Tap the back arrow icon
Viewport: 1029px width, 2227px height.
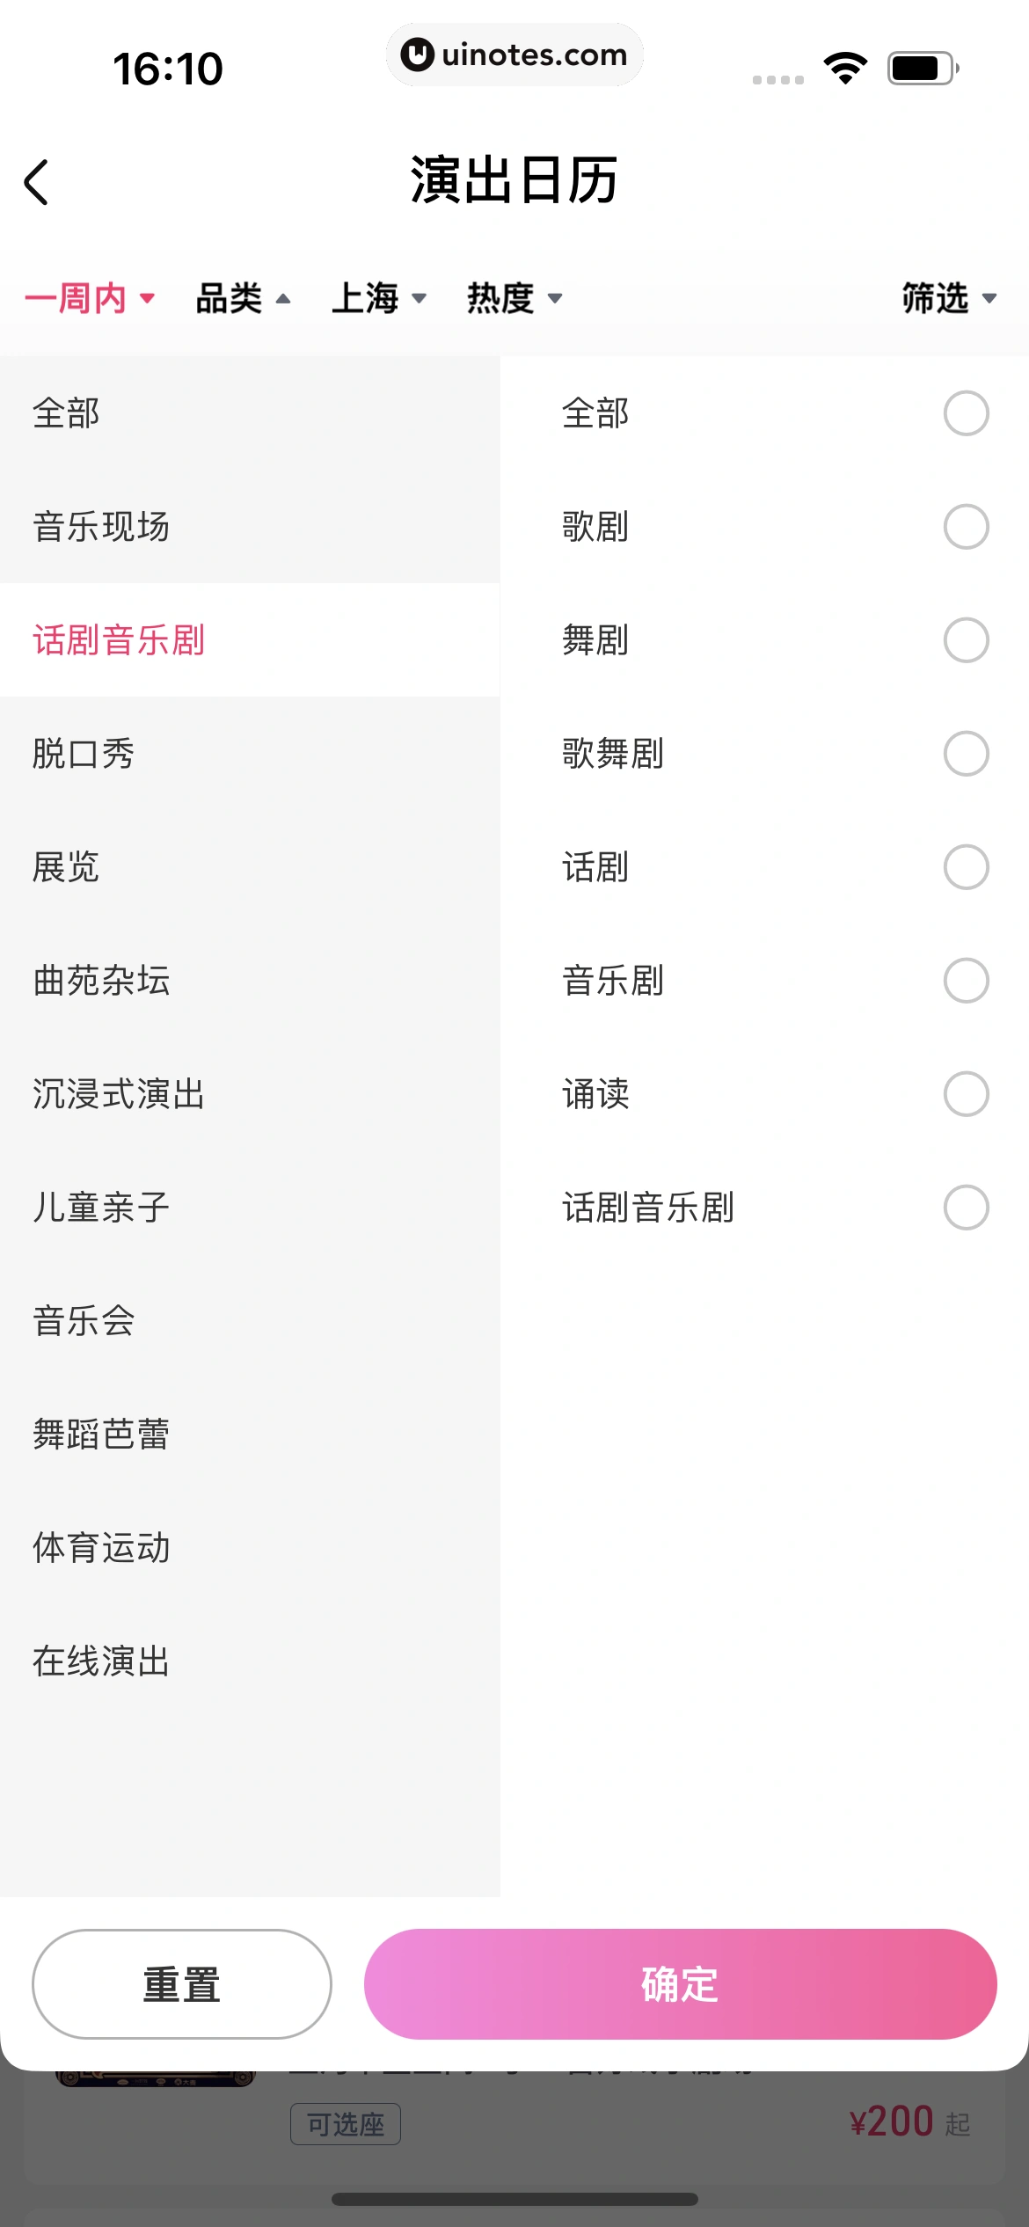click(x=37, y=182)
